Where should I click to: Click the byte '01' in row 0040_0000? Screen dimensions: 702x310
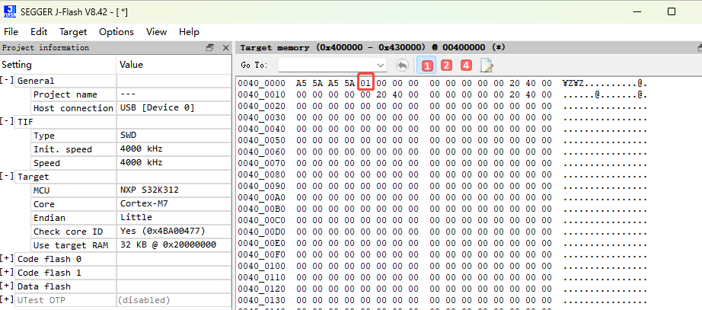[365, 83]
